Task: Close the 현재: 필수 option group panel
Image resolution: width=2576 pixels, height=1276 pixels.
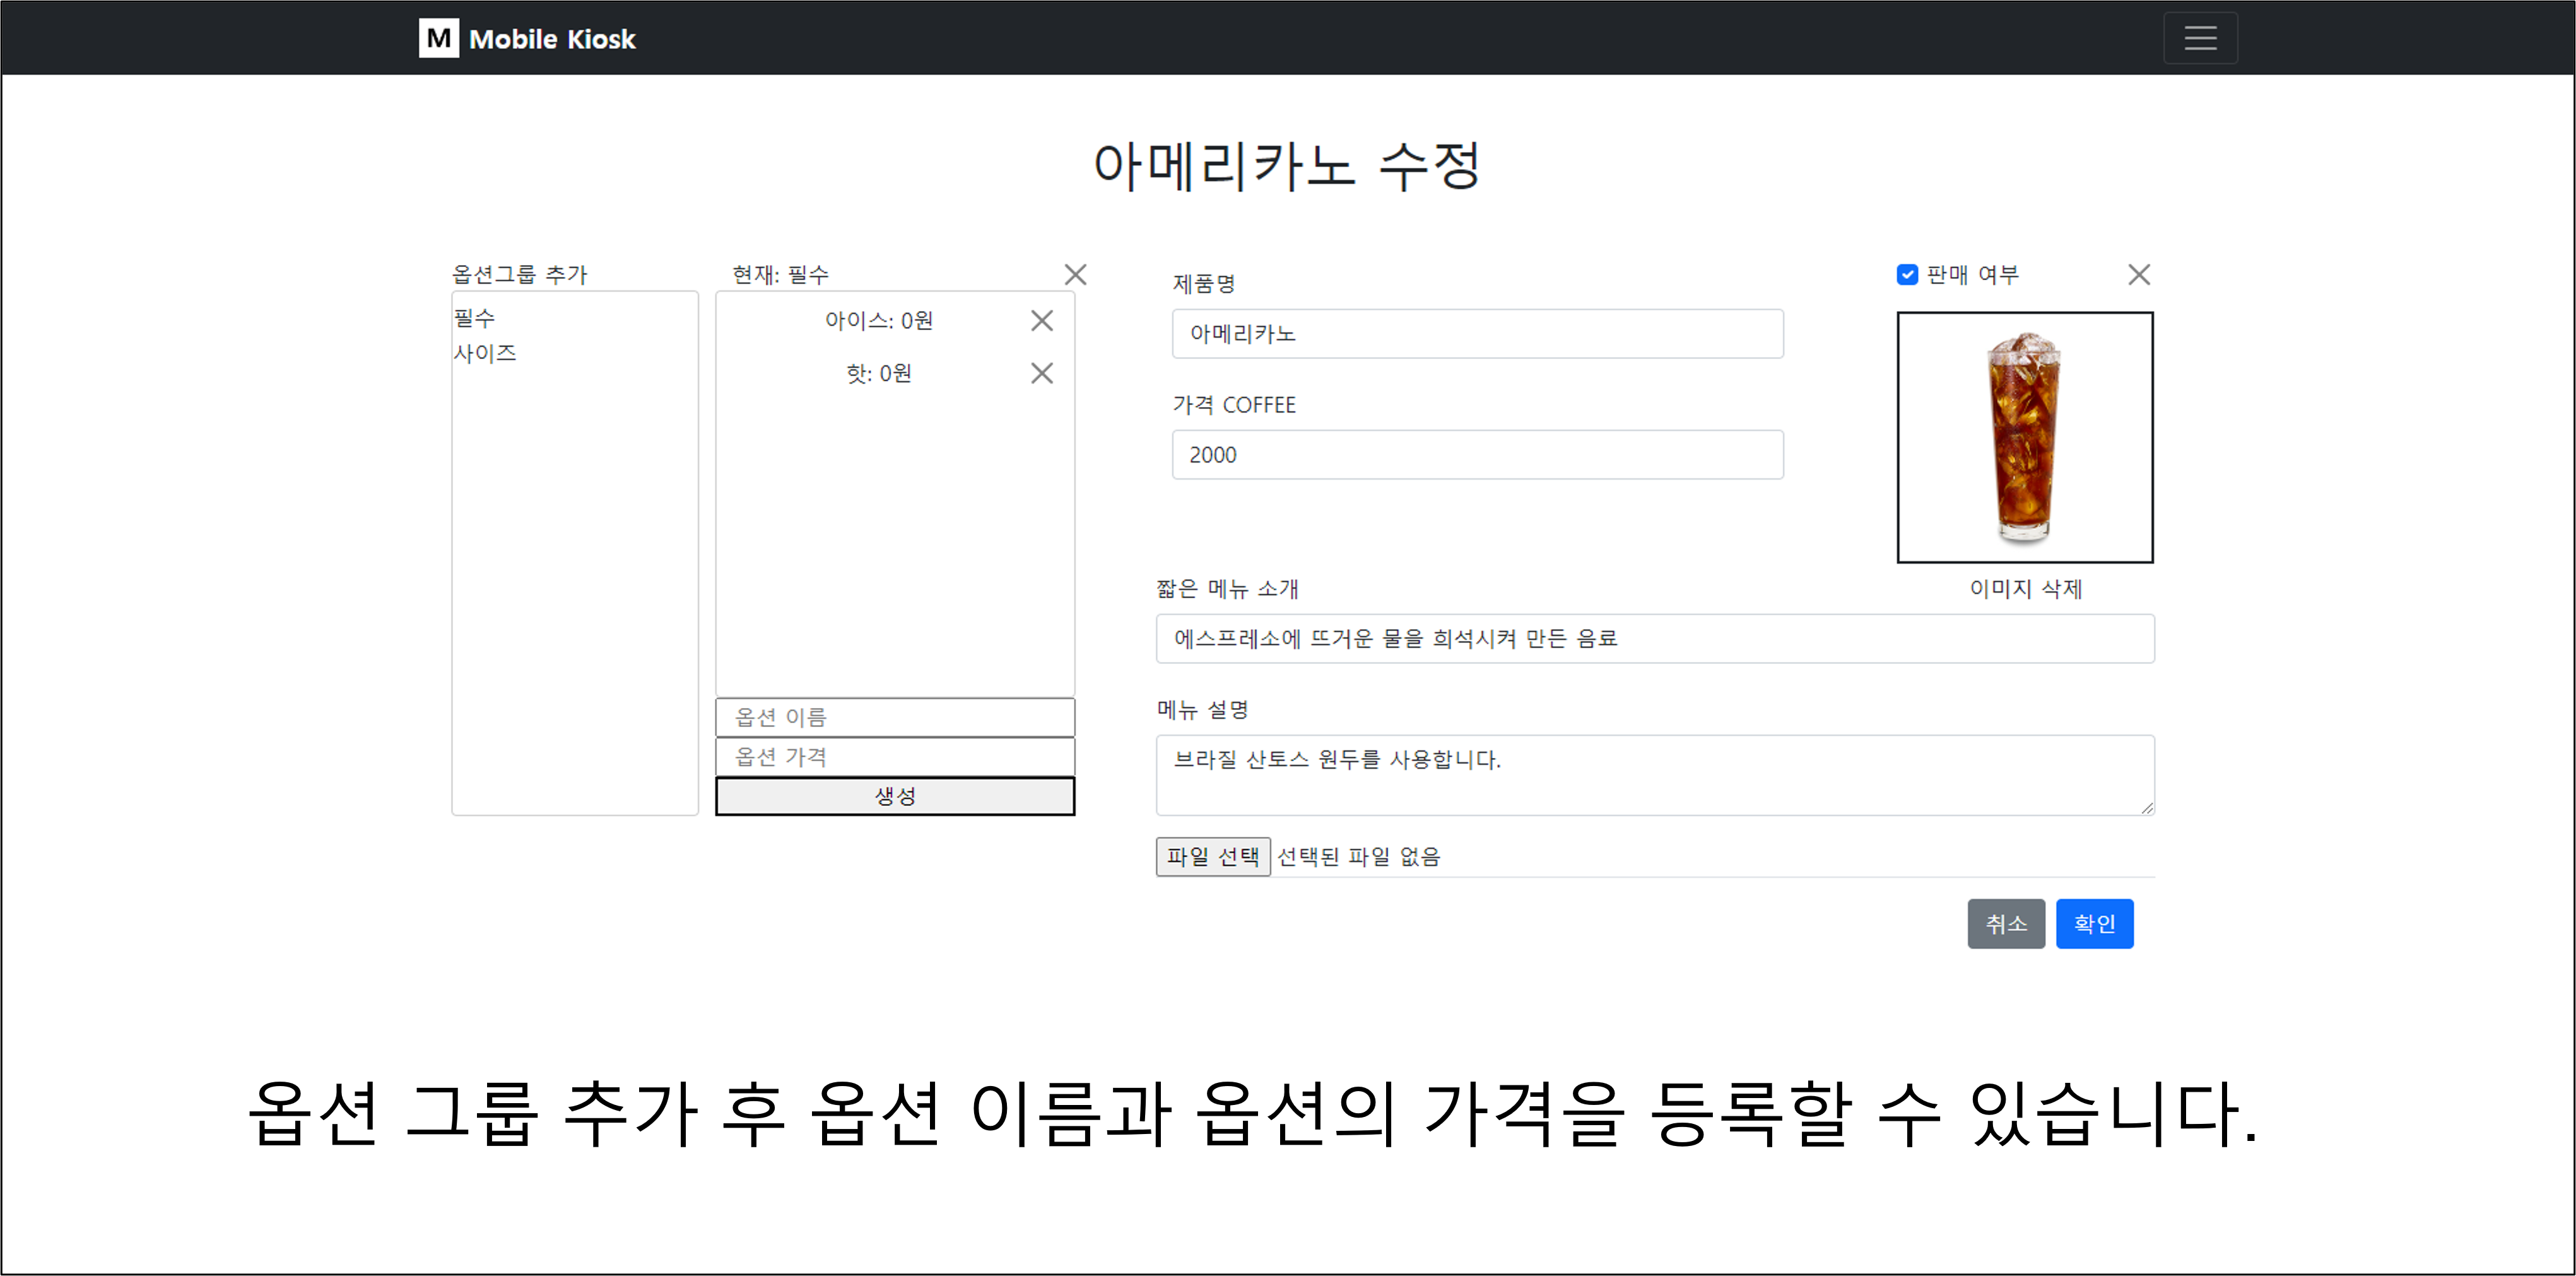Action: point(1075,274)
